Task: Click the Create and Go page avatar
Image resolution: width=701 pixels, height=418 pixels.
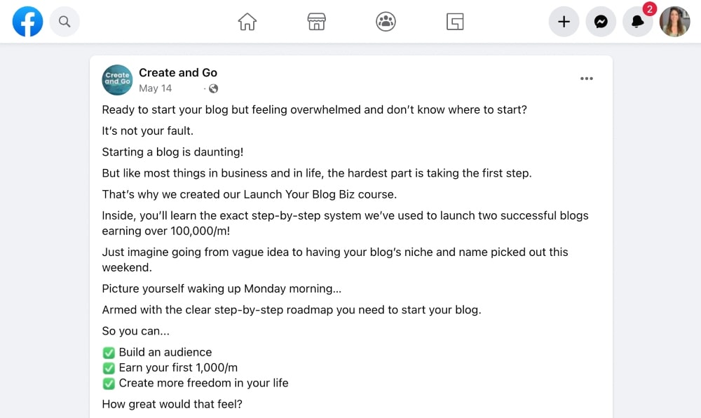Action: pyautogui.click(x=117, y=79)
